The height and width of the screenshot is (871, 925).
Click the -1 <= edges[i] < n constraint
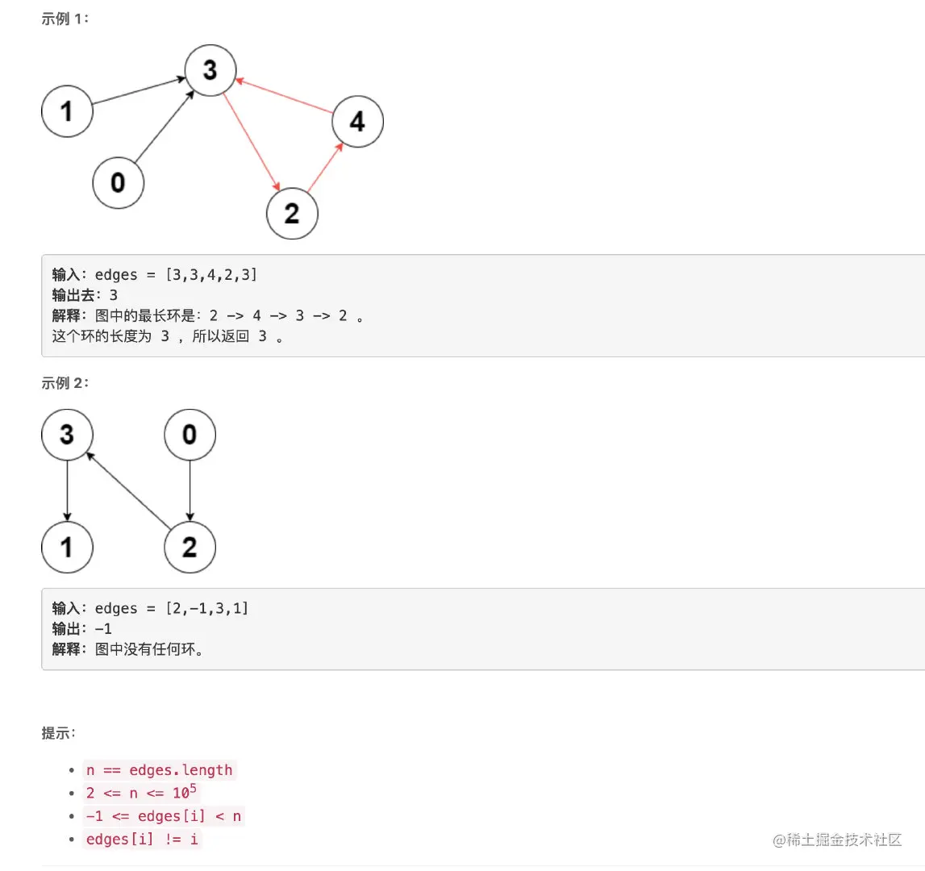click(164, 816)
